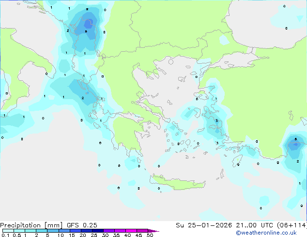Select the 5–10 mm legend swatch
Image resolution: width=307 pixels, height=237 pixels.
click(53, 231)
